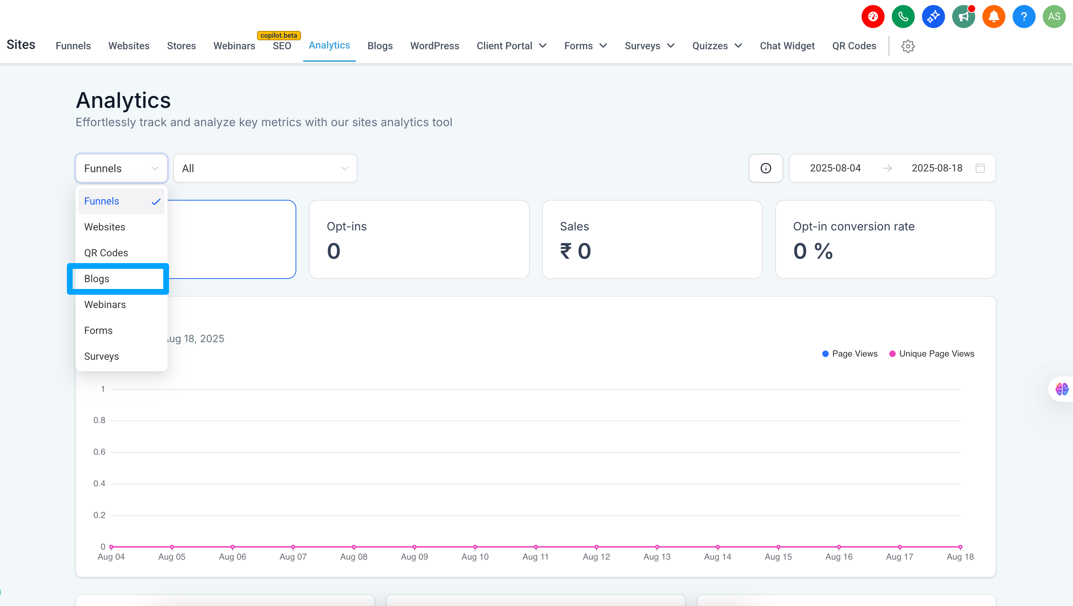Screen dimensions: 1073x606
Task: Open the AS profile avatar
Action: point(1054,17)
